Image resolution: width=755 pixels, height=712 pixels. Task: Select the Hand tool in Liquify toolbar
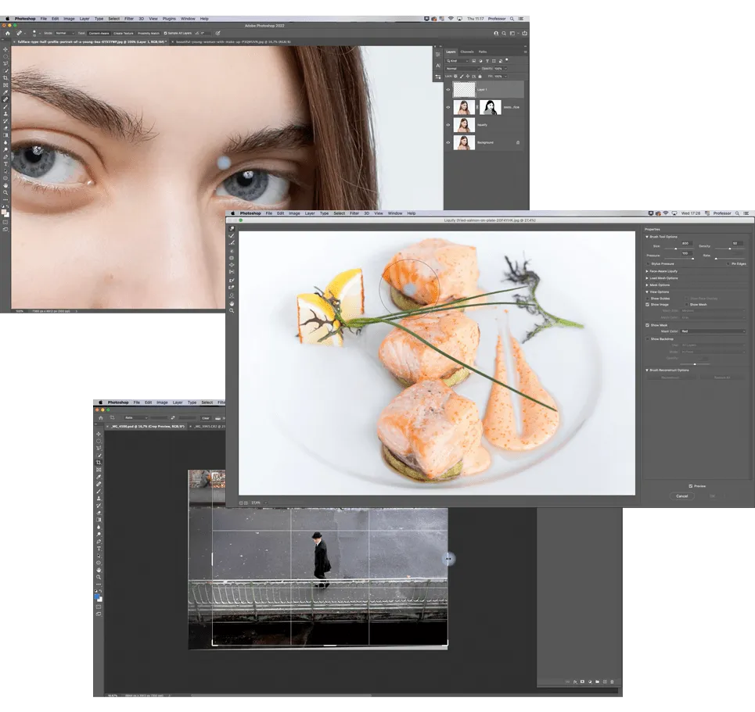tap(232, 302)
